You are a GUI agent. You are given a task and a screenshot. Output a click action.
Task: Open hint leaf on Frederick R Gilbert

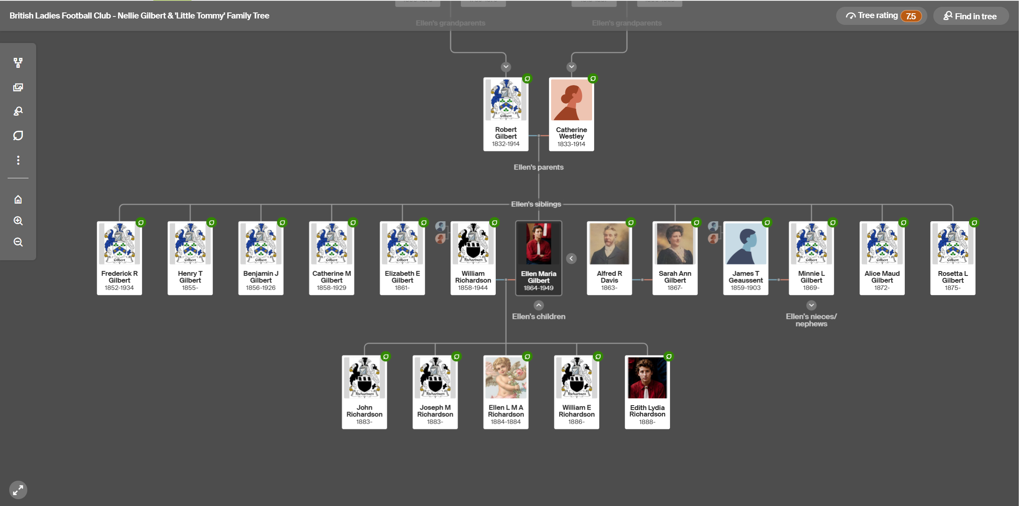tap(141, 222)
